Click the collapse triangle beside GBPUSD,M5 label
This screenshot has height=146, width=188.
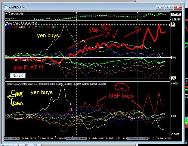(7, 14)
